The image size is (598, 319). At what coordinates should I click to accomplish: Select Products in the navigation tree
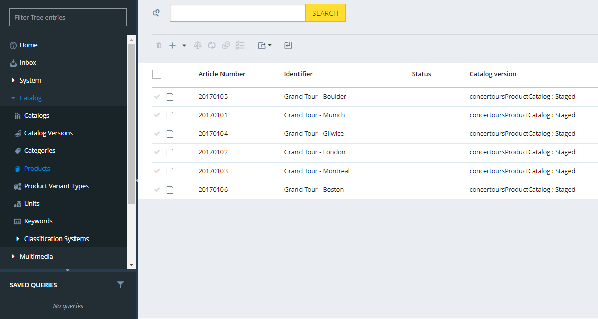[x=37, y=169]
